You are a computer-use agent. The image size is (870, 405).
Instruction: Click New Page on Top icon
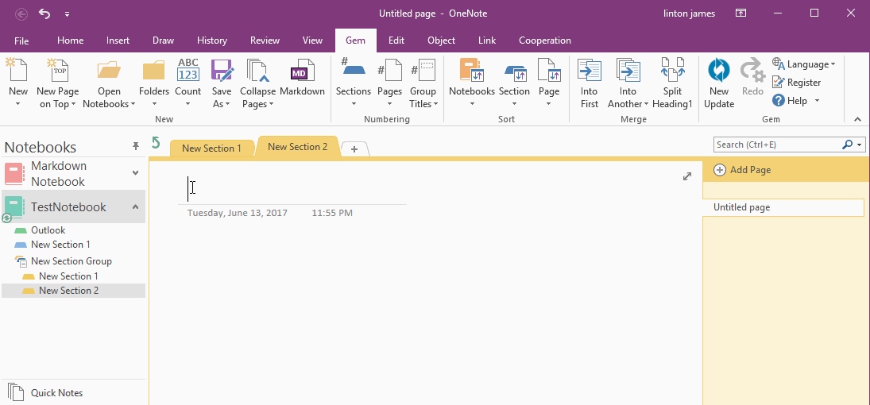click(57, 71)
